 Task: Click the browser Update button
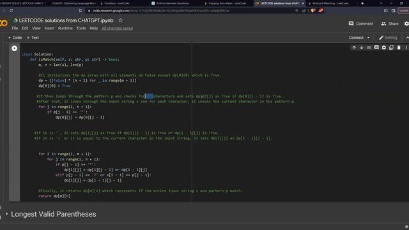pos(403,11)
